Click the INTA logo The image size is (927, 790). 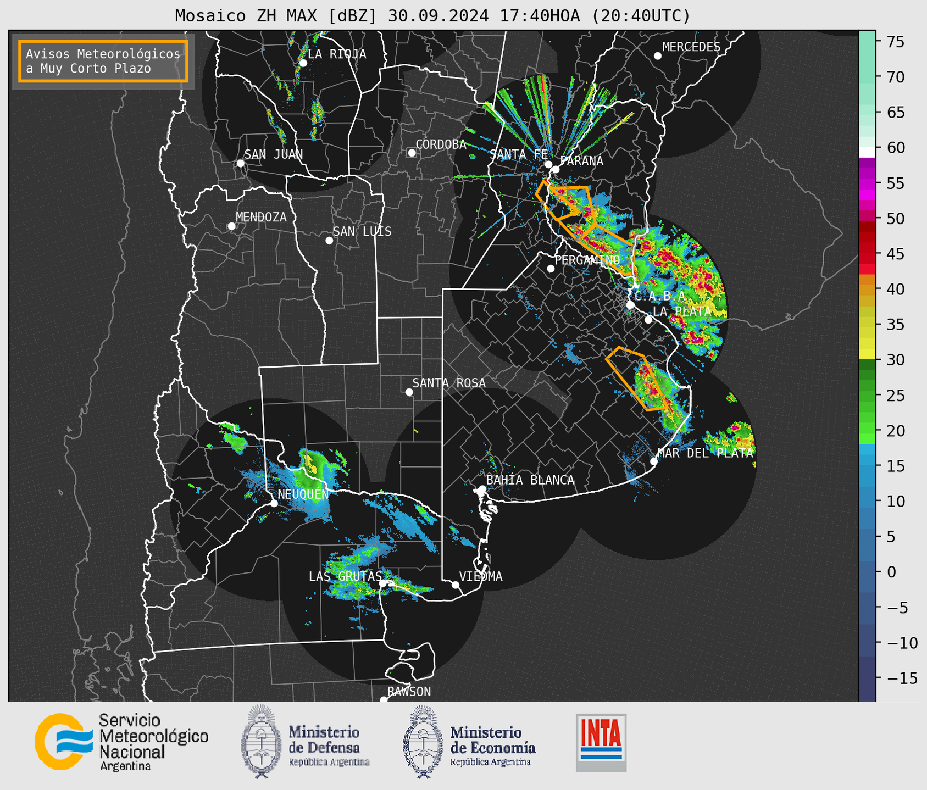click(x=601, y=742)
